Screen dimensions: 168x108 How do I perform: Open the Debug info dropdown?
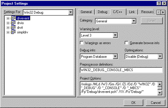(x=115, y=56)
